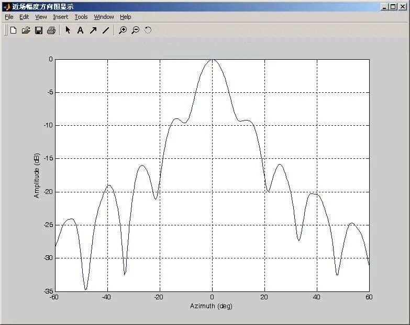Open the View menu

point(41,17)
